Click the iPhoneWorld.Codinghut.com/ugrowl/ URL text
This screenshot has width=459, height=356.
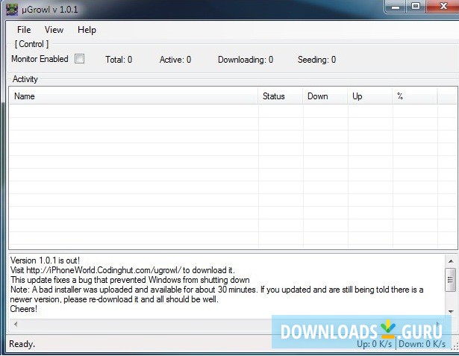(x=104, y=270)
